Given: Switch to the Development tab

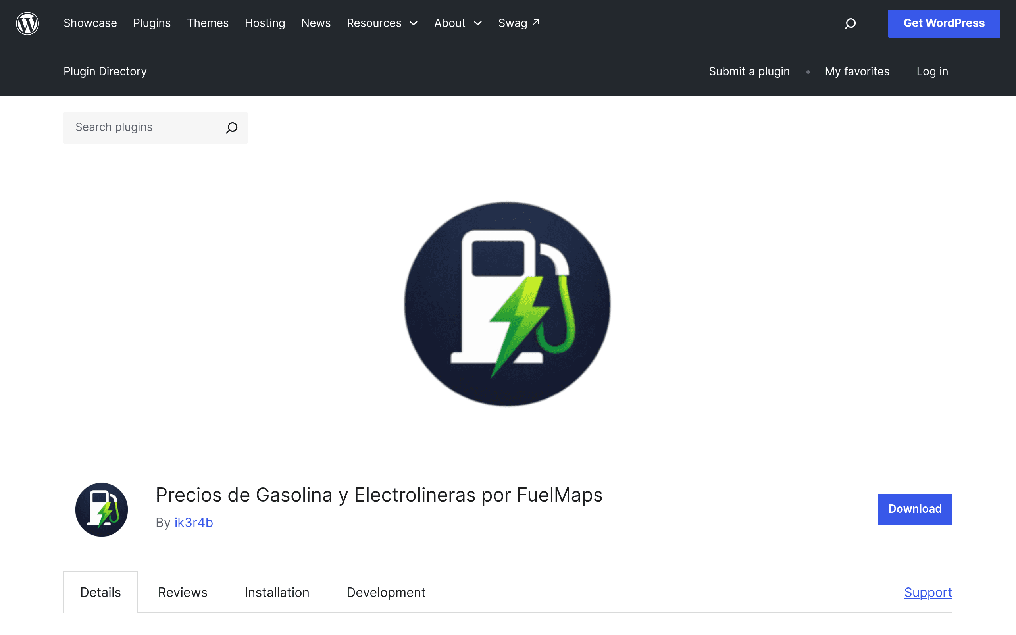Looking at the screenshot, I should point(386,592).
